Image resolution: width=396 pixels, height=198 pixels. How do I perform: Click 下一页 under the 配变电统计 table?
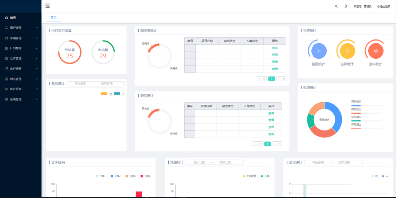click(281, 79)
